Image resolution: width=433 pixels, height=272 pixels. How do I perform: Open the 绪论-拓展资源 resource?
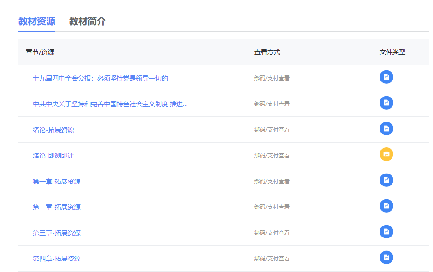pos(53,130)
